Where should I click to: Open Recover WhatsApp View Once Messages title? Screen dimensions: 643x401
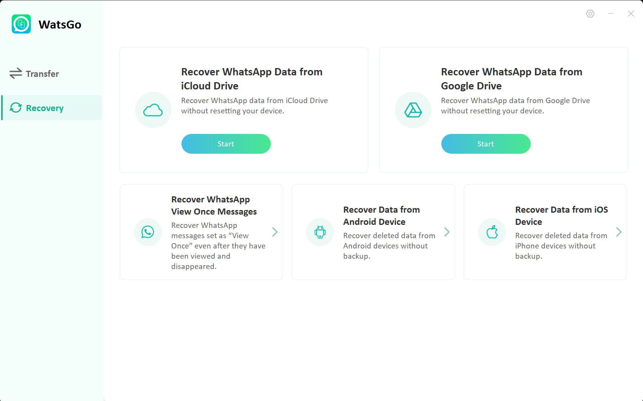[214, 205]
